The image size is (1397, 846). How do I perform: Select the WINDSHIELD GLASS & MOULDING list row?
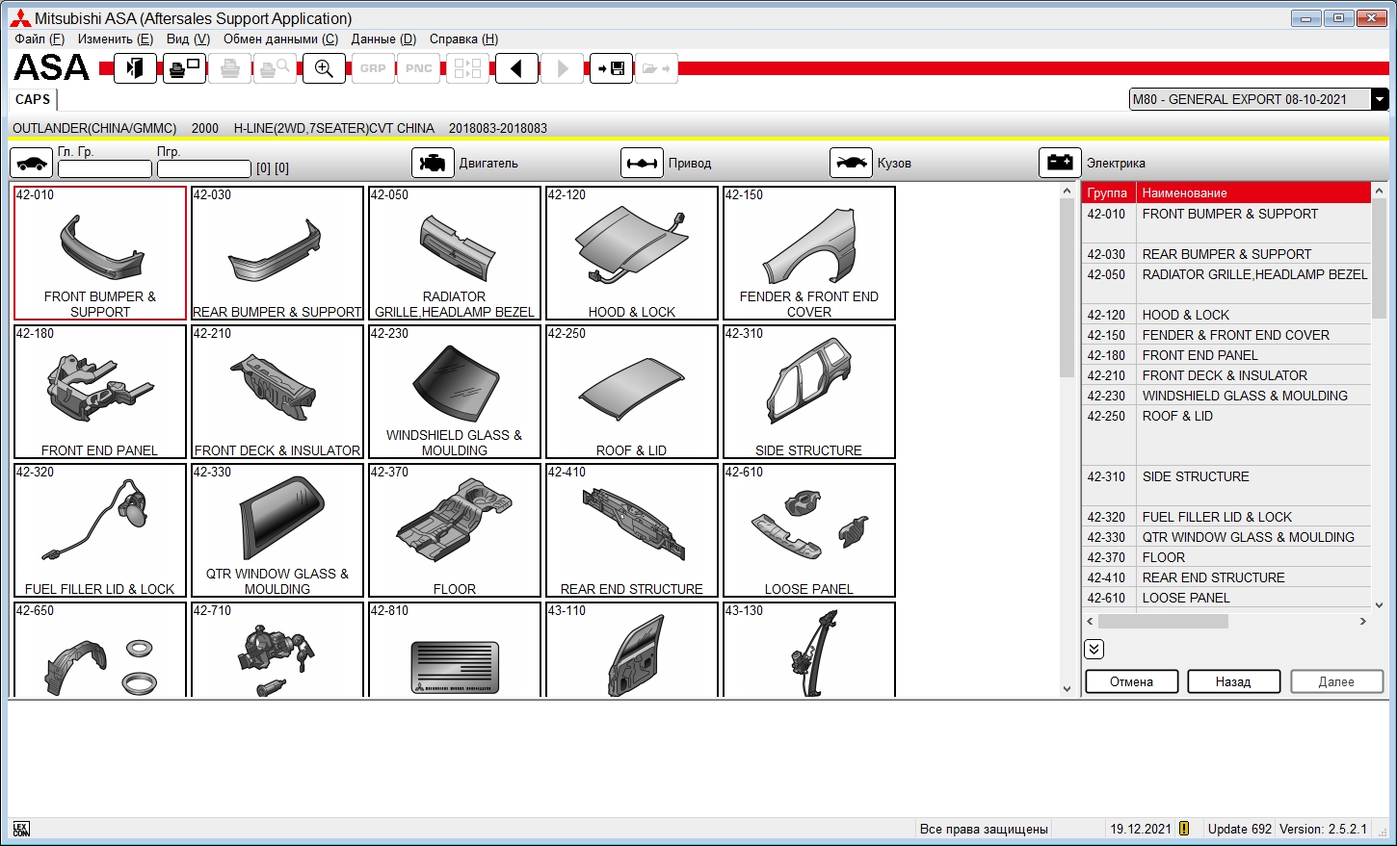pos(1226,396)
